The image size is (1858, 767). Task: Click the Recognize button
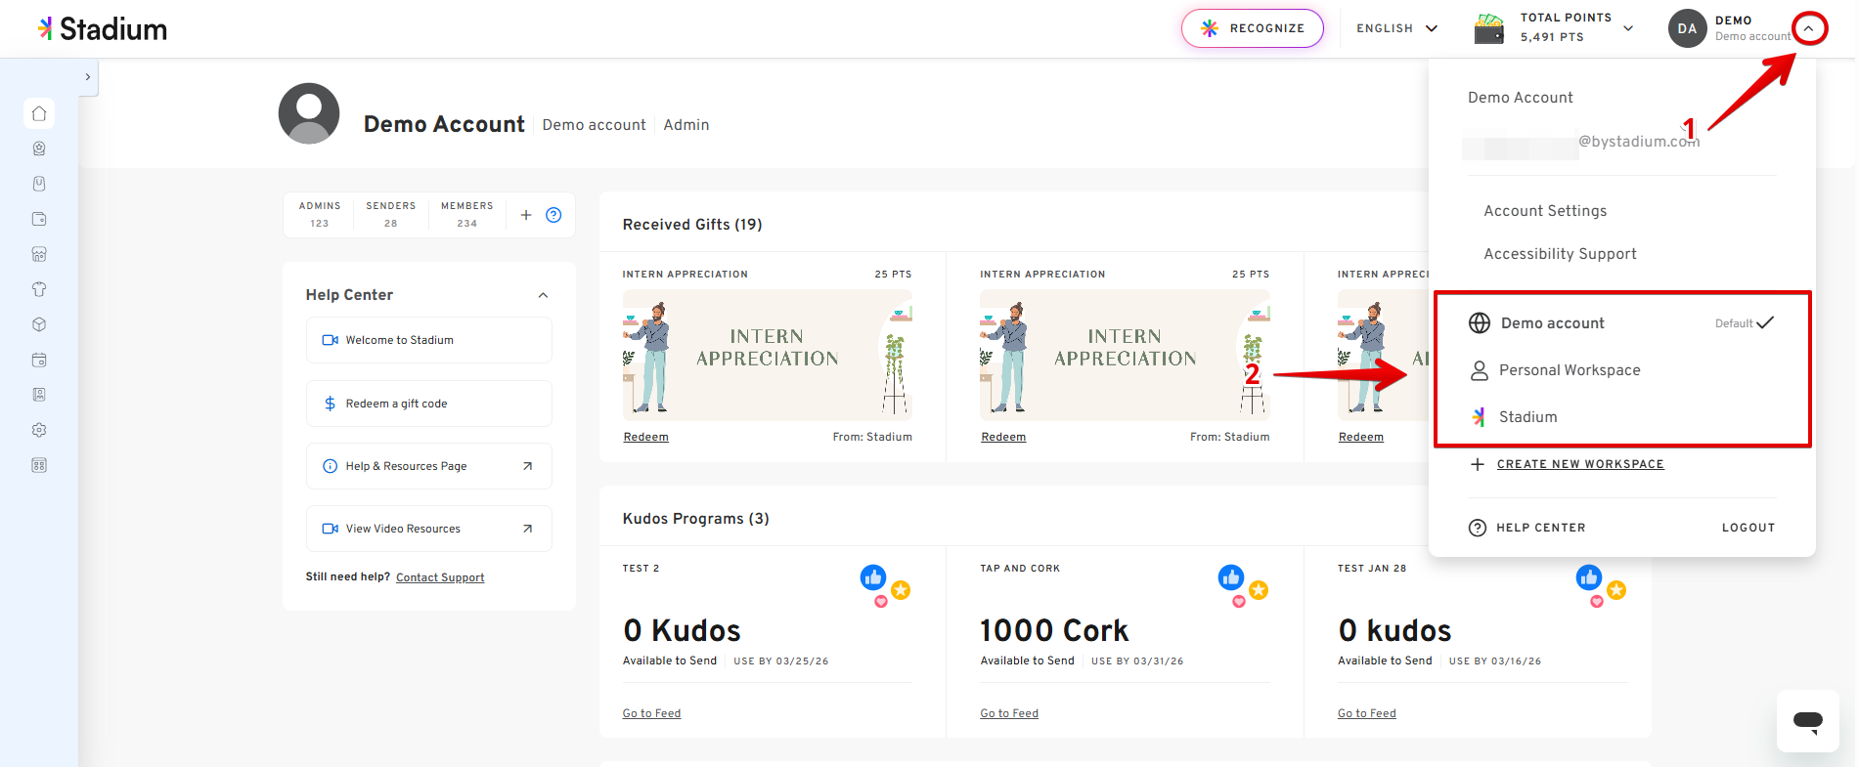click(x=1252, y=28)
